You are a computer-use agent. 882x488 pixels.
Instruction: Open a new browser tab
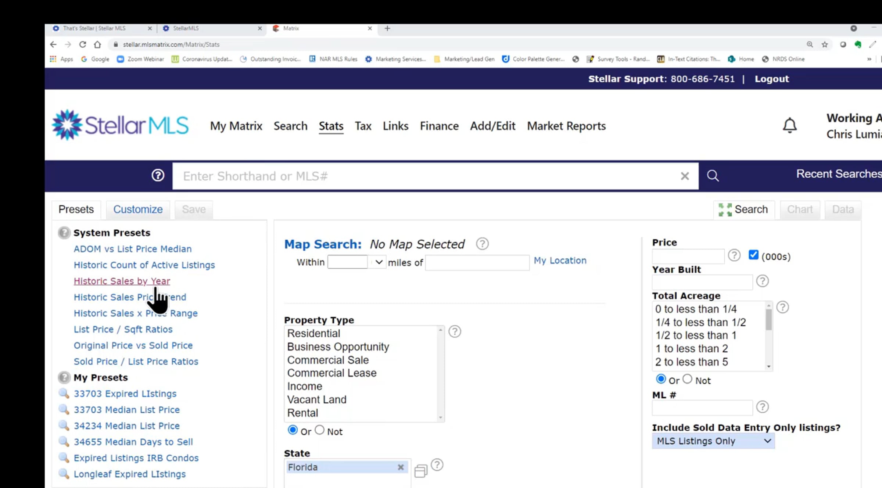387,28
